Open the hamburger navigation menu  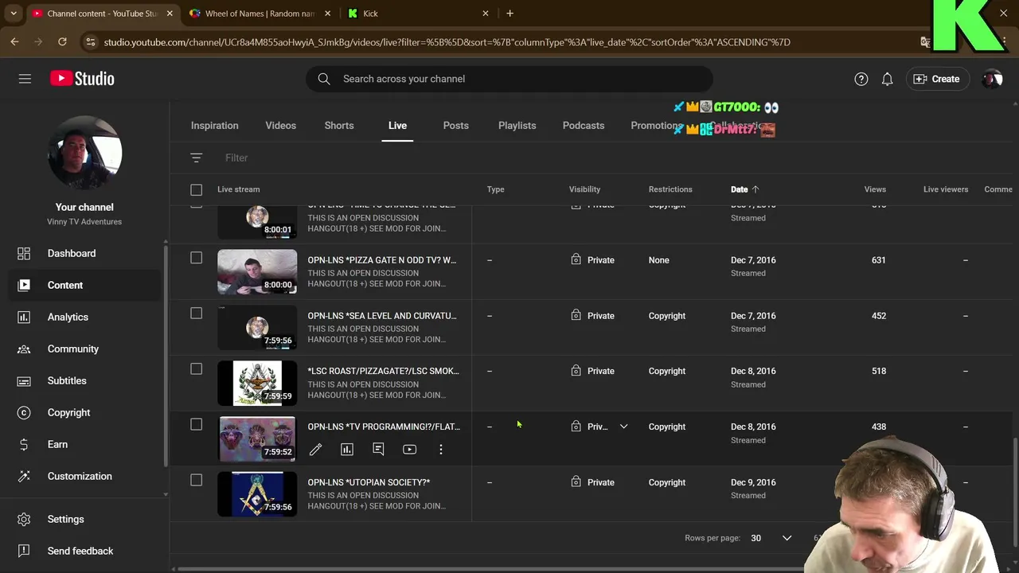tap(25, 79)
